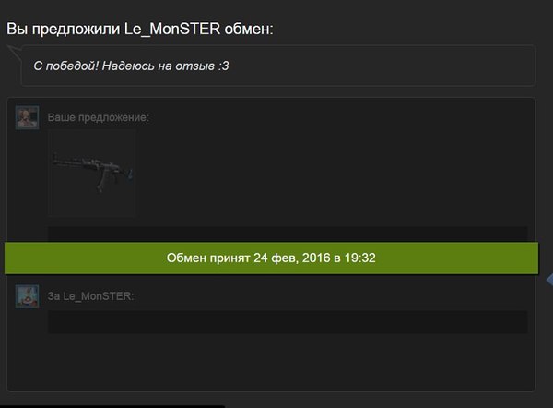Click the ":3" emoticon in the message
Screen dimensions: 553x408
224,66
